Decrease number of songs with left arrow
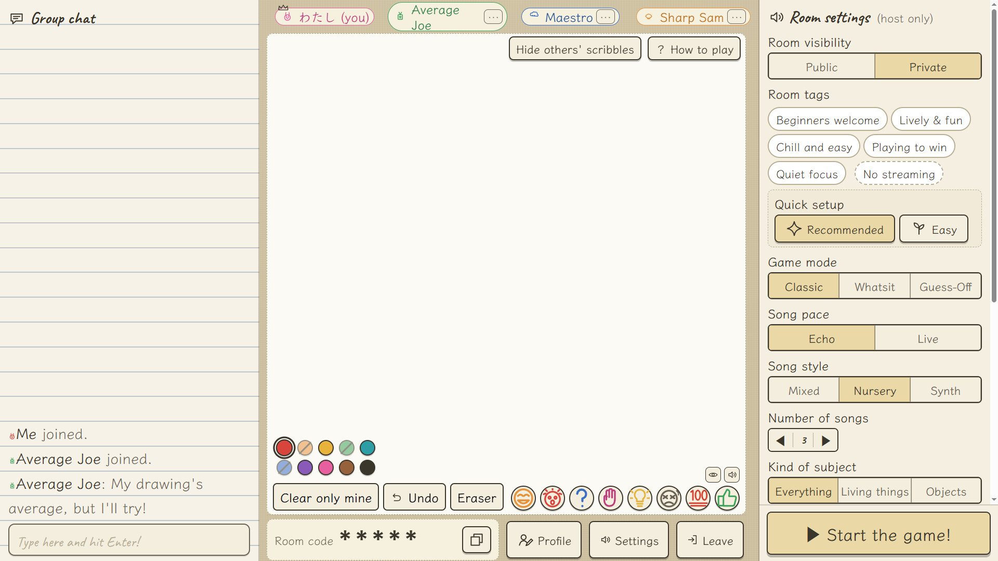The height and width of the screenshot is (561, 998). click(780, 440)
